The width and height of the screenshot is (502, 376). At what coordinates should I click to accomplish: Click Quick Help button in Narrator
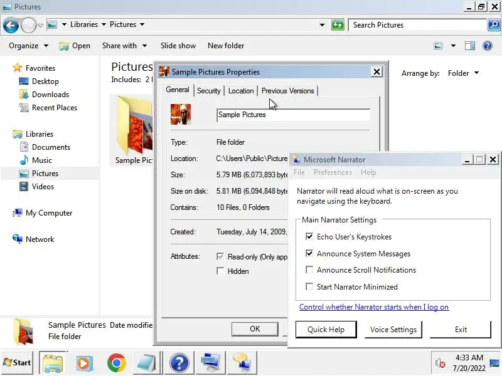(x=326, y=330)
